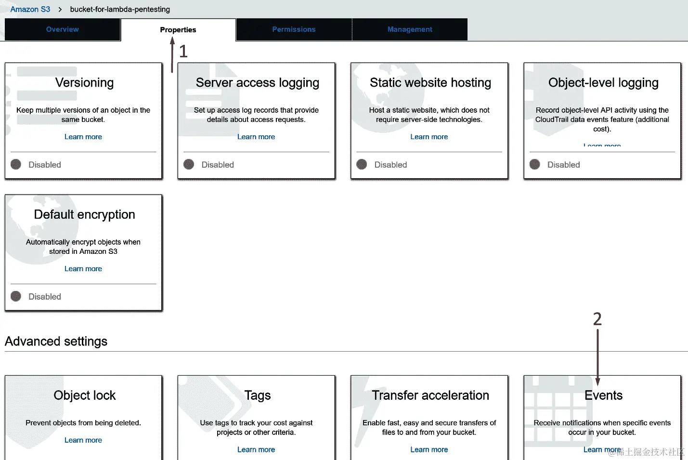Click the Disabled text under Default encryption
The width and height of the screenshot is (688, 460).
coord(45,297)
